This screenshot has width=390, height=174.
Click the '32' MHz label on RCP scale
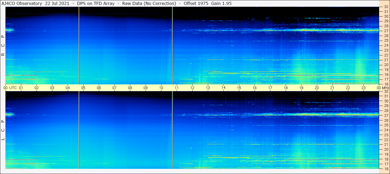pyautogui.click(x=386, y=7)
